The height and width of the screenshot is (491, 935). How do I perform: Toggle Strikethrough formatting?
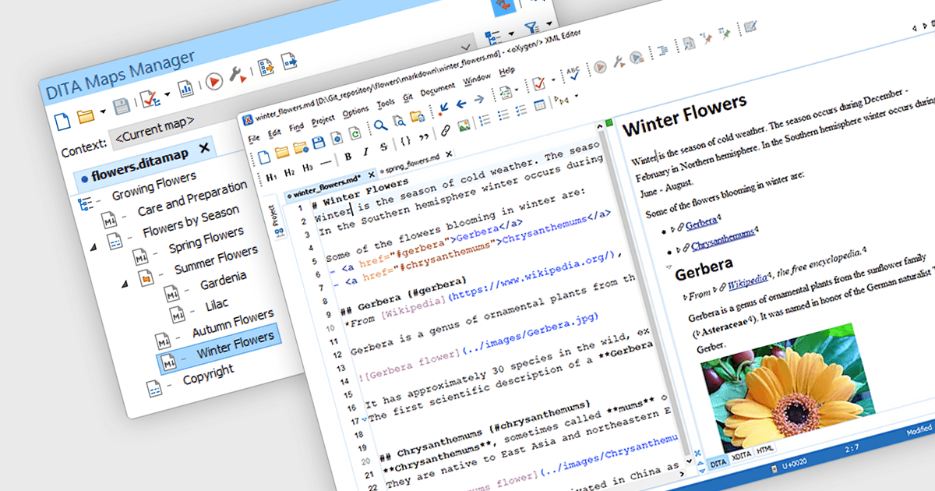pos(383,147)
